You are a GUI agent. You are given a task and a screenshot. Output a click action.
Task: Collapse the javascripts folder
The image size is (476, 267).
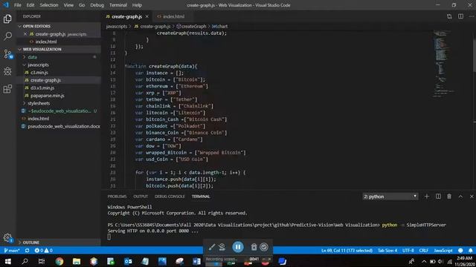click(59, 65)
